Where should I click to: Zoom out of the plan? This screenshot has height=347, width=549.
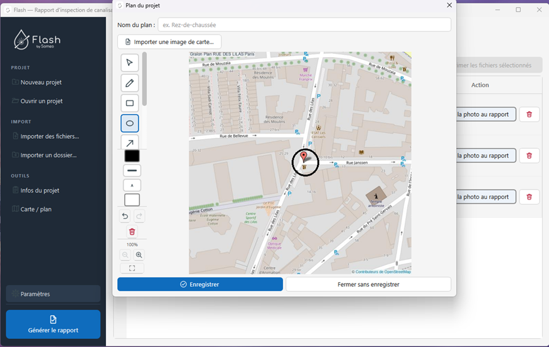click(125, 255)
